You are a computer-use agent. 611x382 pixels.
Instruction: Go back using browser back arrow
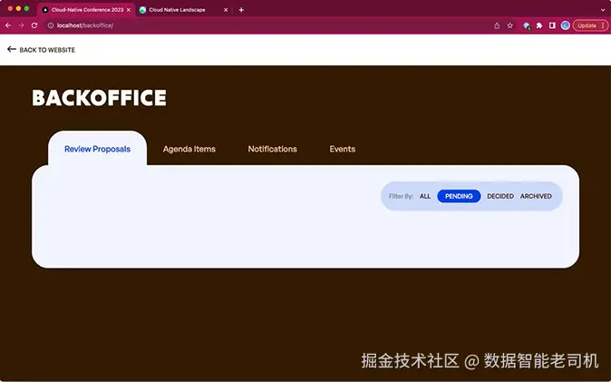point(8,25)
